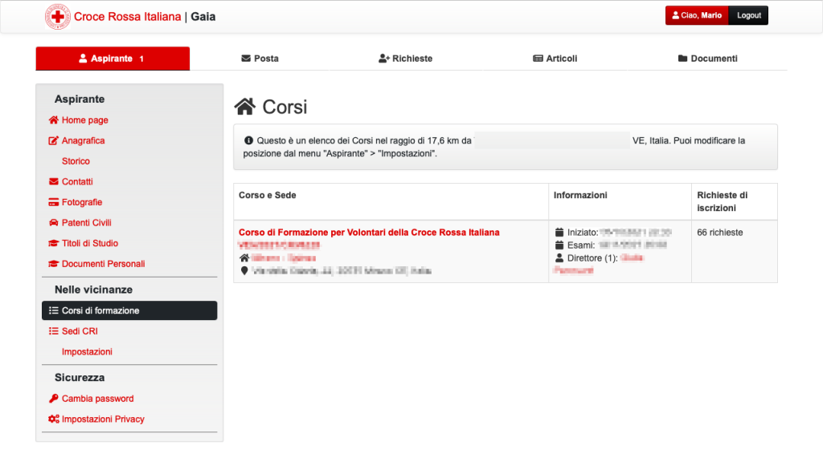Click the Ciao, Mario user button
The width and height of the screenshot is (823, 462).
click(x=697, y=15)
